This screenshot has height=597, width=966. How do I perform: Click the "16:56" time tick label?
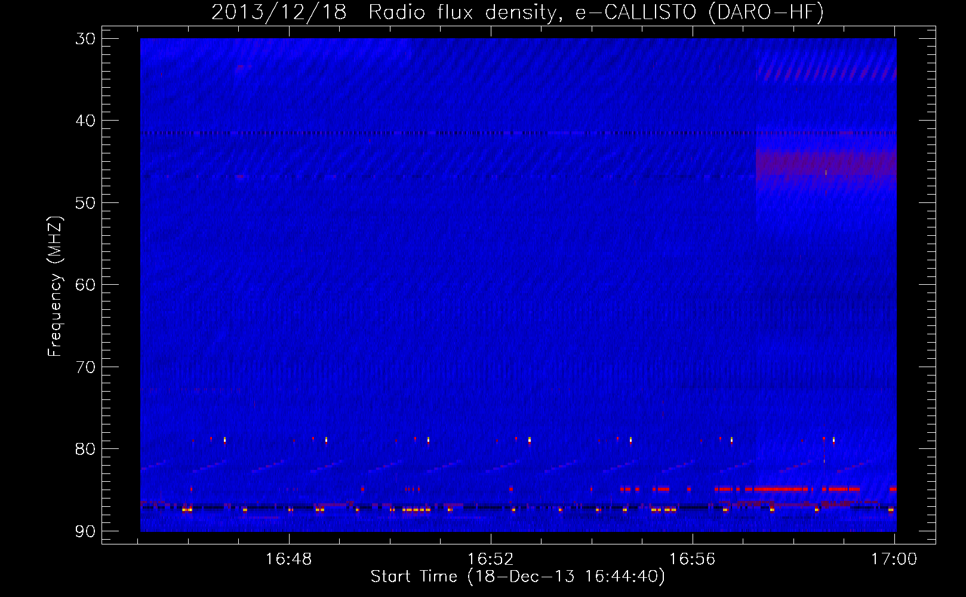coord(692,559)
